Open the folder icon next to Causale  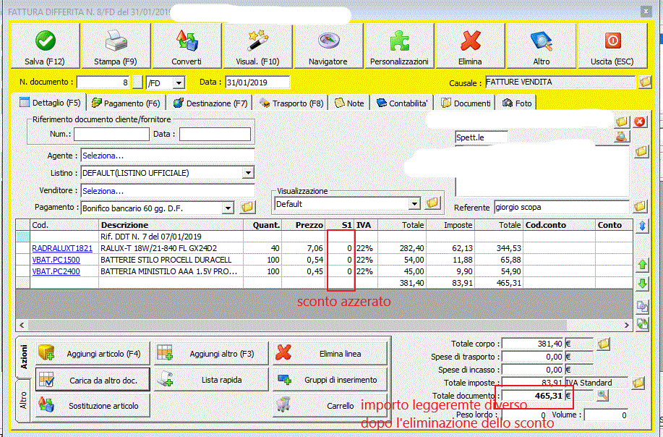[x=645, y=82]
